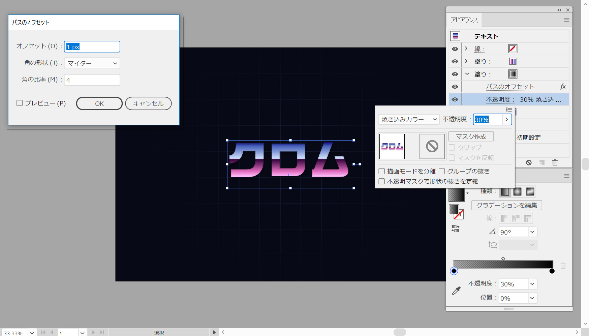Select the radial gradient type icon
Viewport: 589px width, 336px height.
click(517, 192)
